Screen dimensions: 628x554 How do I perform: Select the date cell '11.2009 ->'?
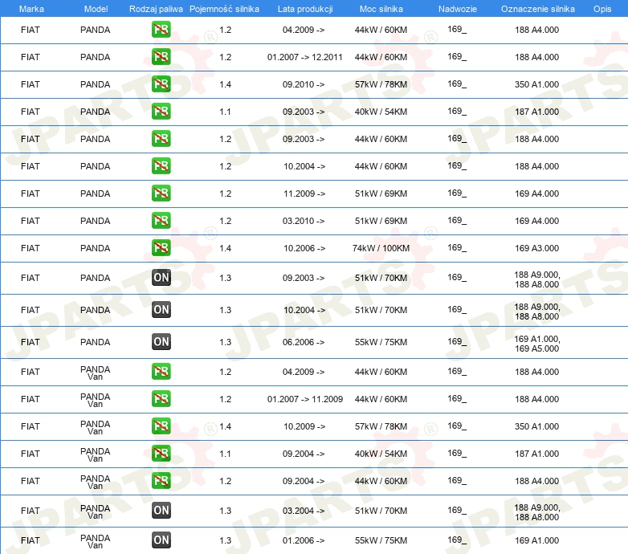[304, 193]
